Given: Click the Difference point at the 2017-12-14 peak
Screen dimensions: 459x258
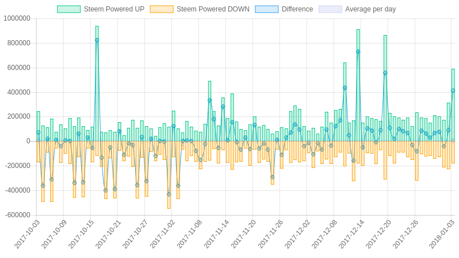Looking at the screenshot, I should pyautogui.click(x=358, y=52).
